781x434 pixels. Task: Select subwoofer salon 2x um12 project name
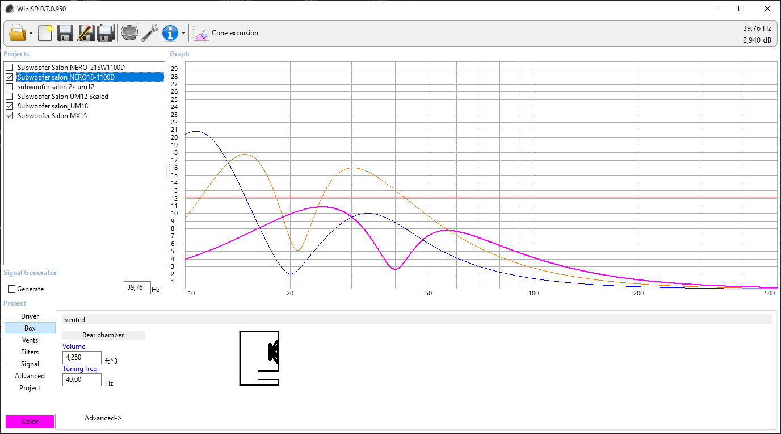point(56,87)
